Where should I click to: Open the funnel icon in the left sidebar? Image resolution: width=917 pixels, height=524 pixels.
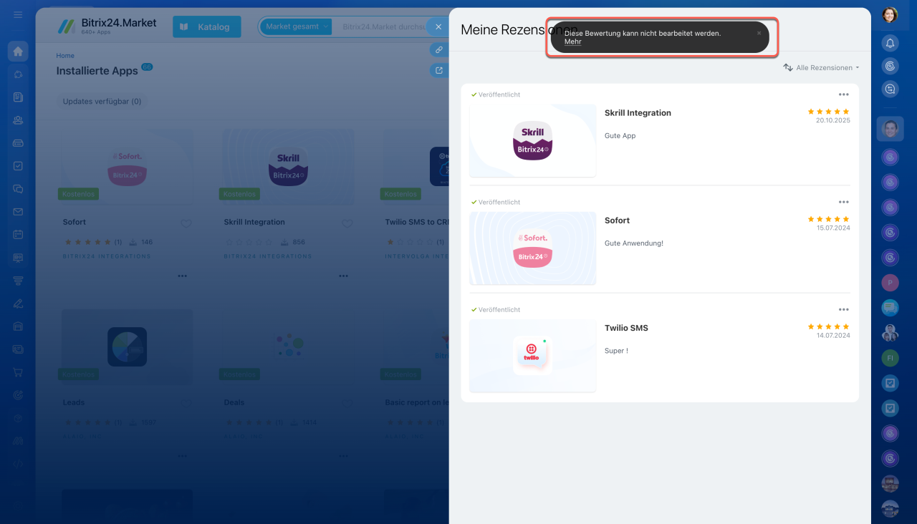(18, 281)
